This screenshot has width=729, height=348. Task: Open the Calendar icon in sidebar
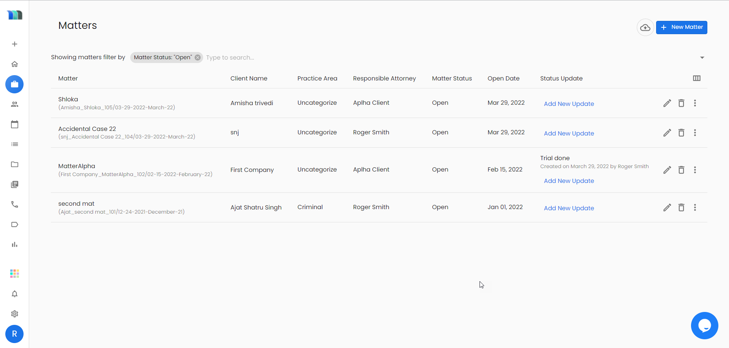[14, 124]
